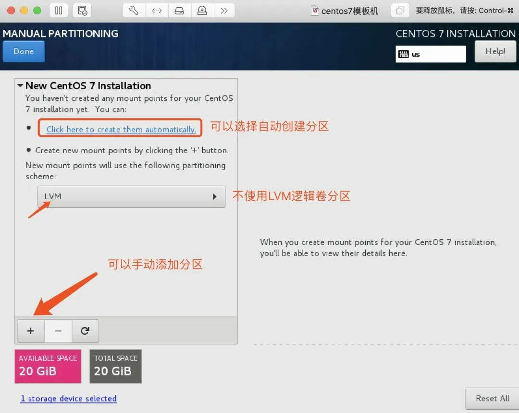The height and width of the screenshot is (413, 519).
Task: Click the centos7模板机 window title
Action: click(x=350, y=11)
